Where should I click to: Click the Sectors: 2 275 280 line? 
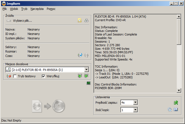pos(107,45)
